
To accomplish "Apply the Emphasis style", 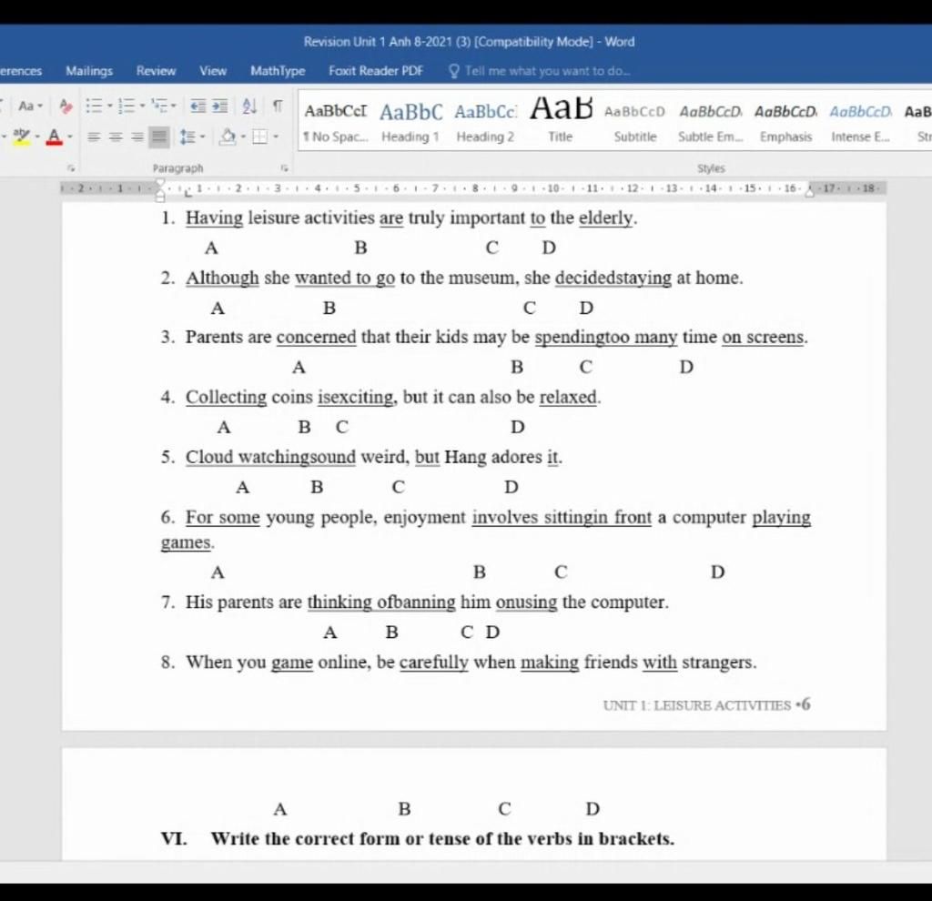I will click(785, 123).
